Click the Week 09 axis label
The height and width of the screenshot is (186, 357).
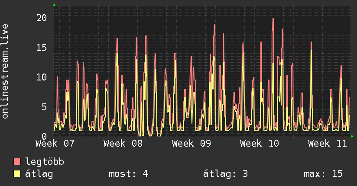click(x=191, y=144)
